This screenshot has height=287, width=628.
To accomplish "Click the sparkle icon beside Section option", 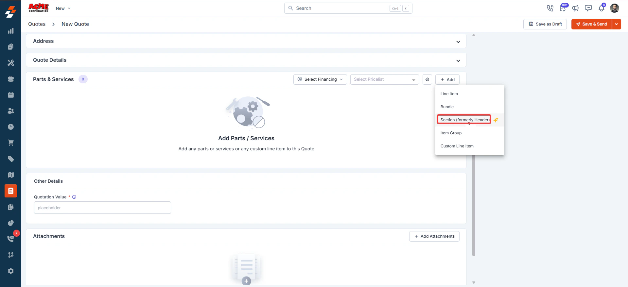I will point(496,120).
